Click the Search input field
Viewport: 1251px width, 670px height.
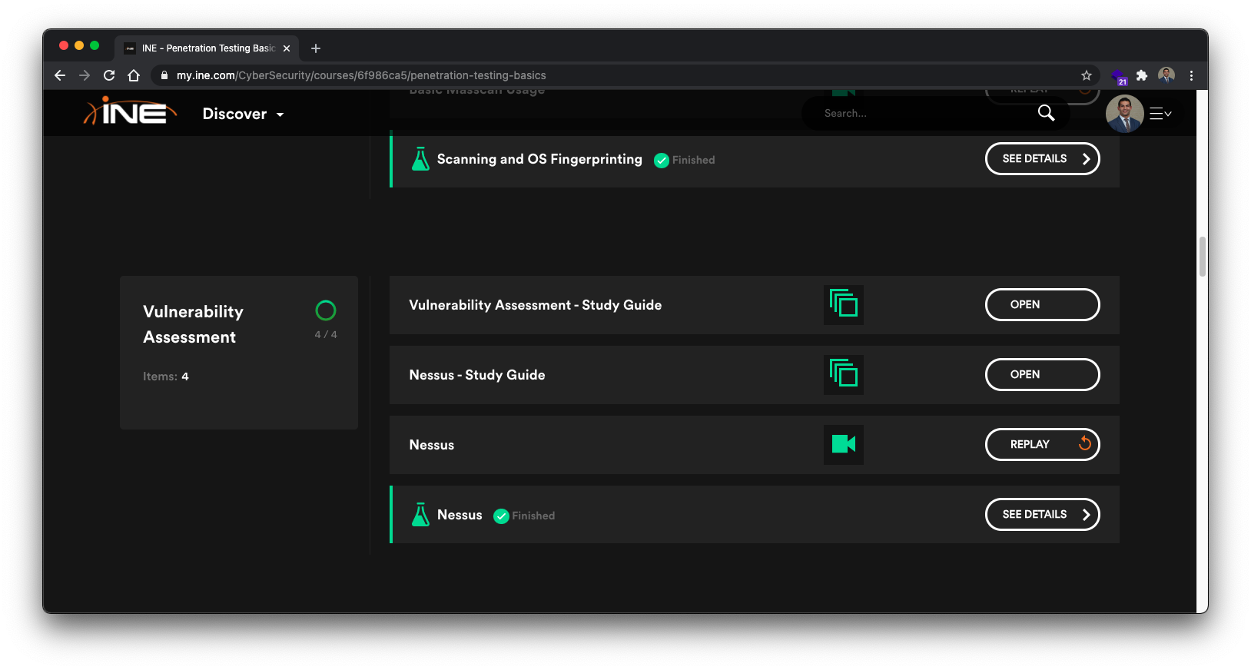click(x=926, y=113)
